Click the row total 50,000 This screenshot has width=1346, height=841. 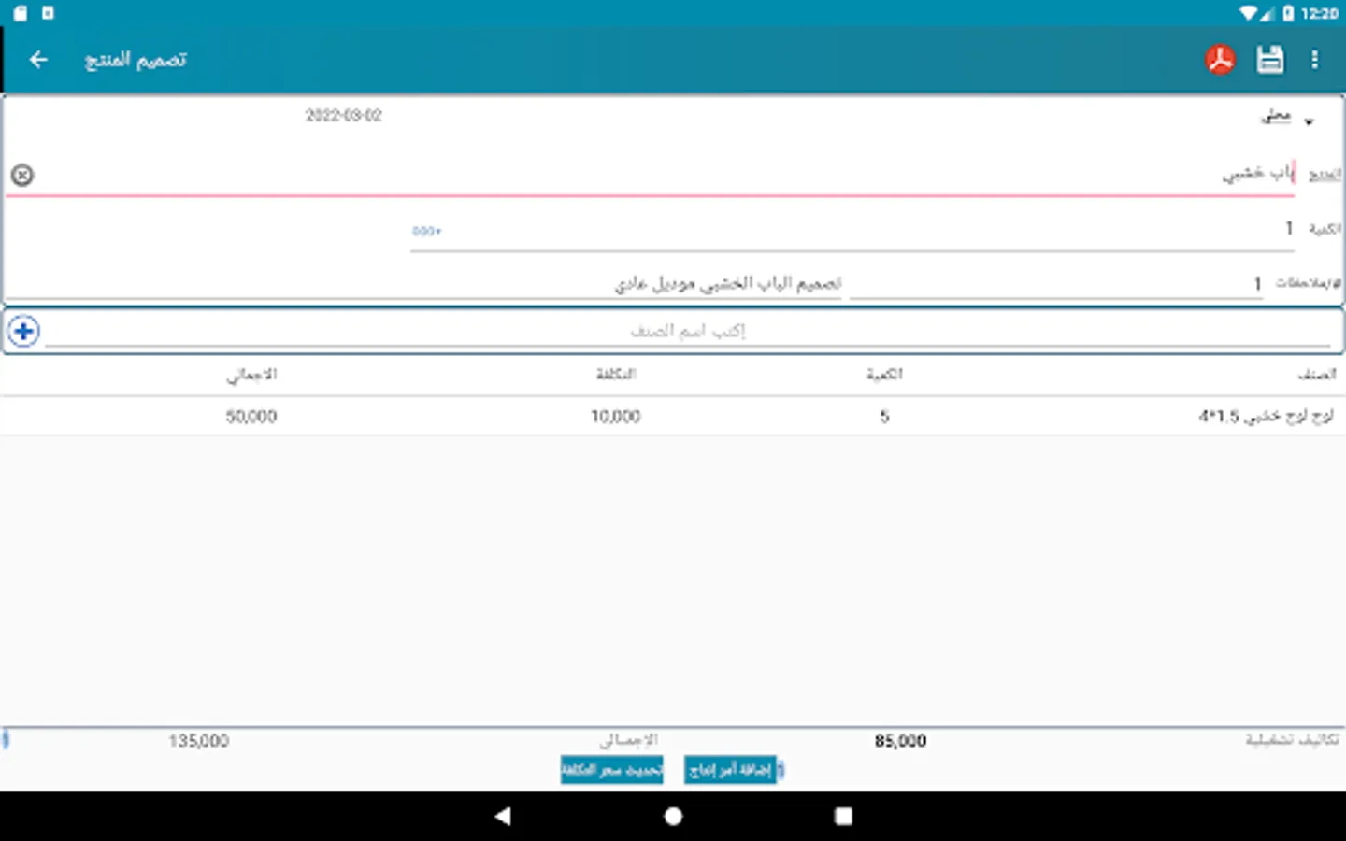point(251,417)
